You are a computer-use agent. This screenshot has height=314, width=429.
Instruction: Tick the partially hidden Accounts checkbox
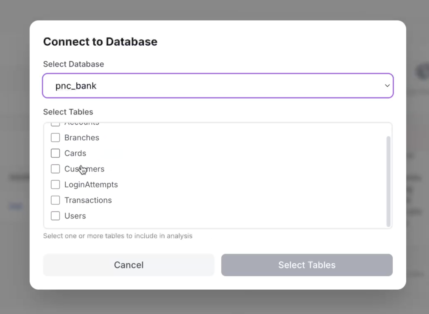pyautogui.click(x=55, y=124)
